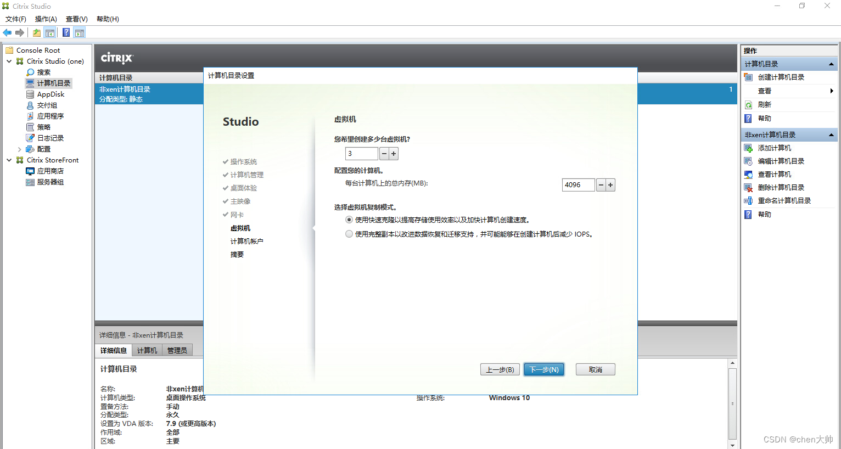Image resolution: width=841 pixels, height=449 pixels.
Task: Click the 创建计算机目录 action icon
Action: point(748,77)
